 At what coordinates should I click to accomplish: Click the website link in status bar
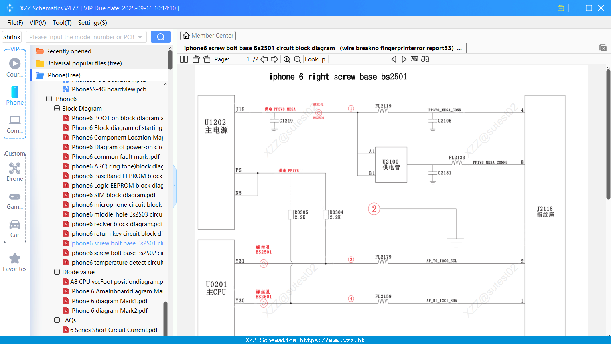tap(332, 340)
